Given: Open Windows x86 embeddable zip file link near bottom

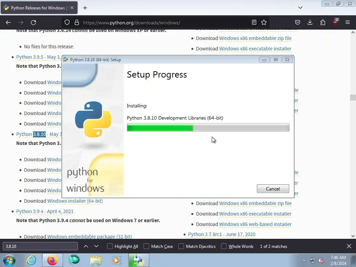Looking at the screenshot, I should [255, 203].
